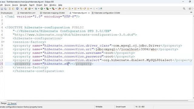The height and width of the screenshot is (109, 194).
Task: Open the Help menu
Action: (60, 5)
